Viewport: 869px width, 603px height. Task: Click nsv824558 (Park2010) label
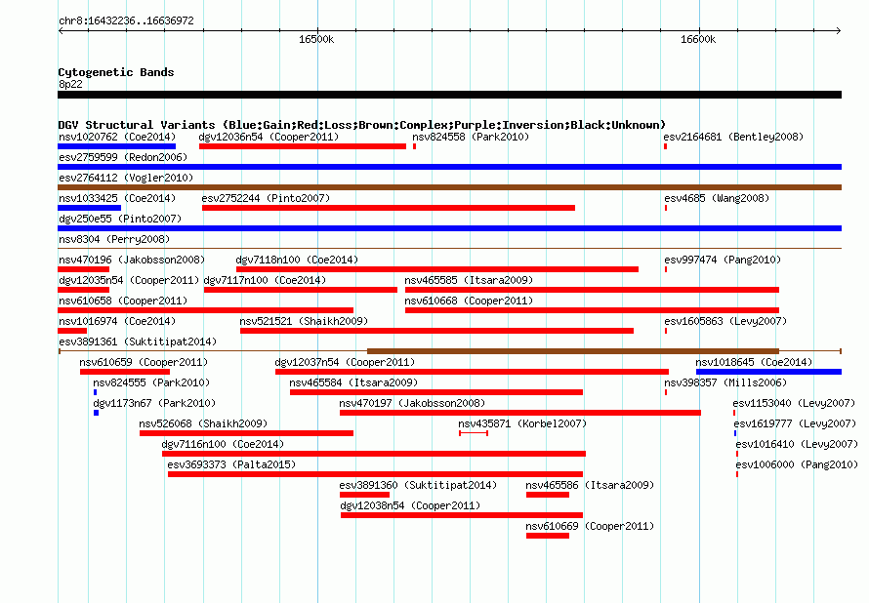[x=471, y=137]
